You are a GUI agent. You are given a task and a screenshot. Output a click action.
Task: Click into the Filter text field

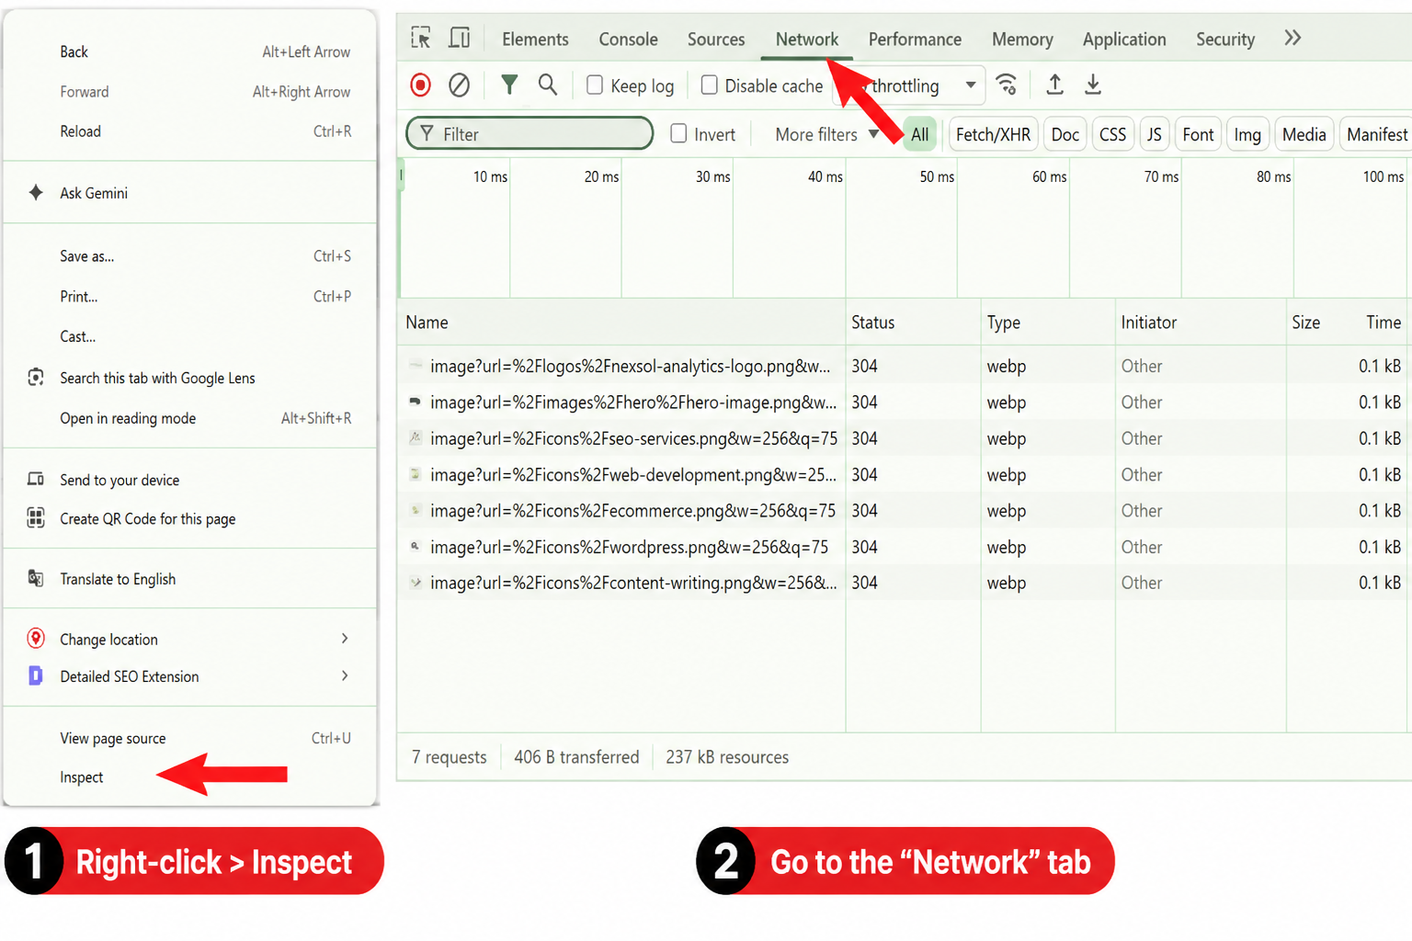[529, 133]
